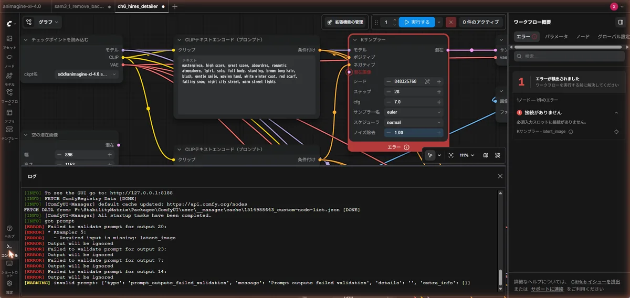Open the ComfyUI logo main menu
Screen dimensions: 630x298
coord(10,24)
